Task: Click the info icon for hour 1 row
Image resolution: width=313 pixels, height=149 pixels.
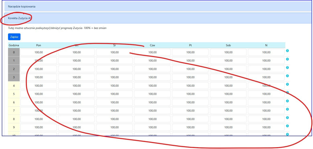Action: [287, 59]
